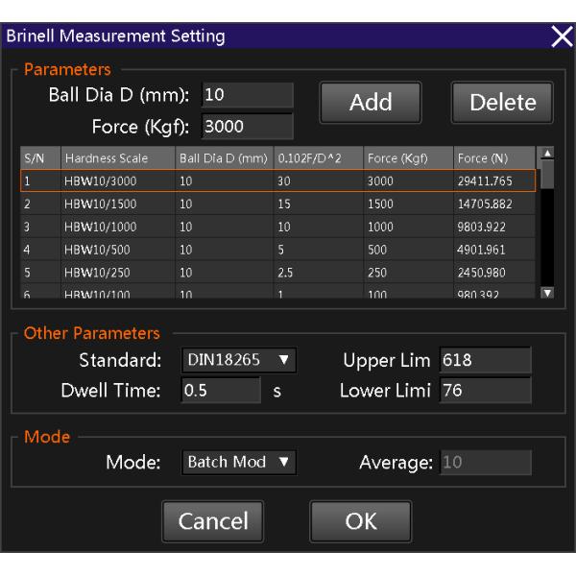Image resolution: width=576 pixels, height=576 pixels.
Task: Close the Brinell Measurement Setting dialog
Action: (562, 37)
